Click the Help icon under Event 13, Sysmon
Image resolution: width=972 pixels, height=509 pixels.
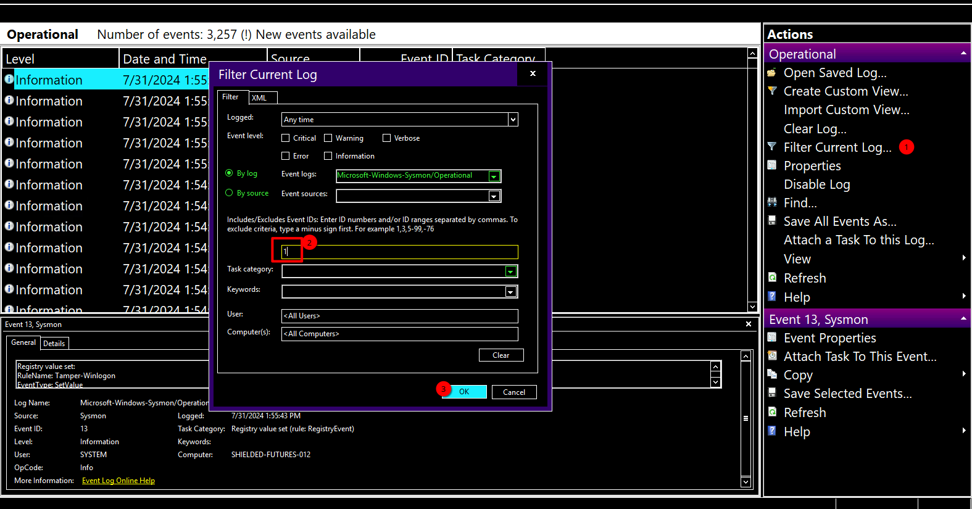[x=771, y=431]
